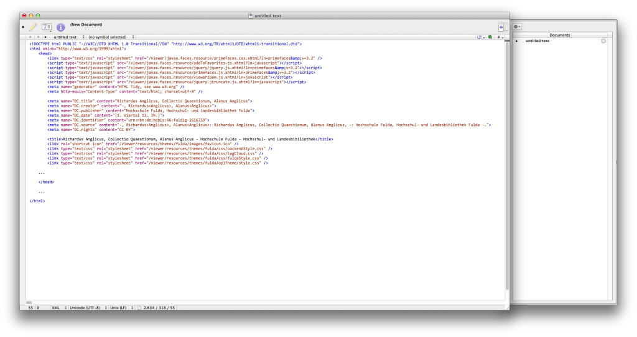Click the horizontal scrollbar thumb at bottom
637x337 pixels.
tap(29, 302)
